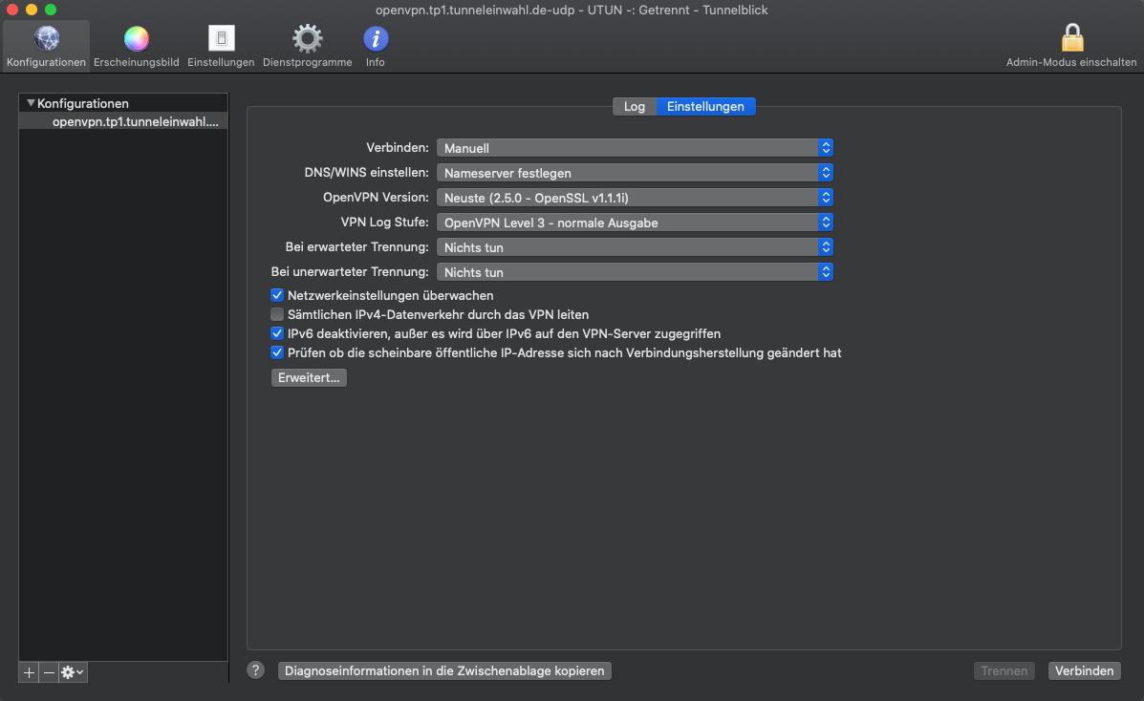Expand the VPN Log Stufe dropdown
This screenshot has height=701, width=1144.
point(635,223)
